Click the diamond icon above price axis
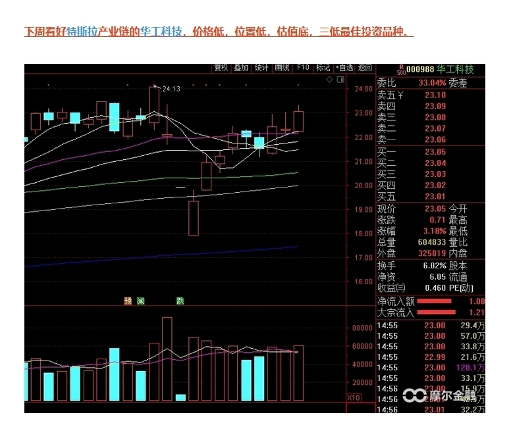The width and height of the screenshot is (513, 427). pos(330,80)
